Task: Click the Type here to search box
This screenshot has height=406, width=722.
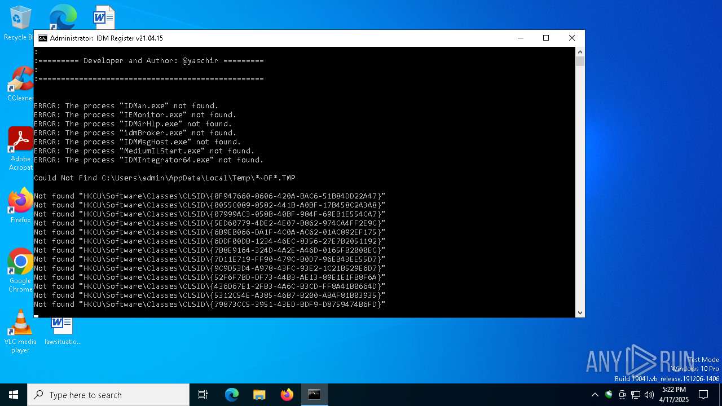Action: point(108,395)
